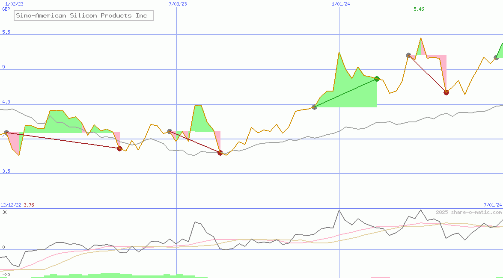
Task: Select the gray entry marker at chart's left edge
Action: pos(6,133)
